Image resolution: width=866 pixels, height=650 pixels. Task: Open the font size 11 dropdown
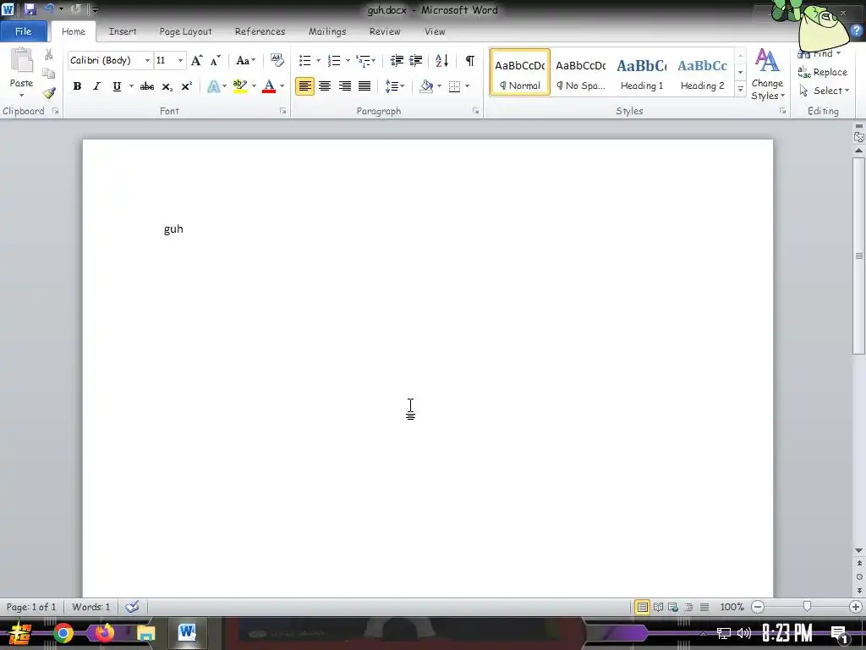180,60
